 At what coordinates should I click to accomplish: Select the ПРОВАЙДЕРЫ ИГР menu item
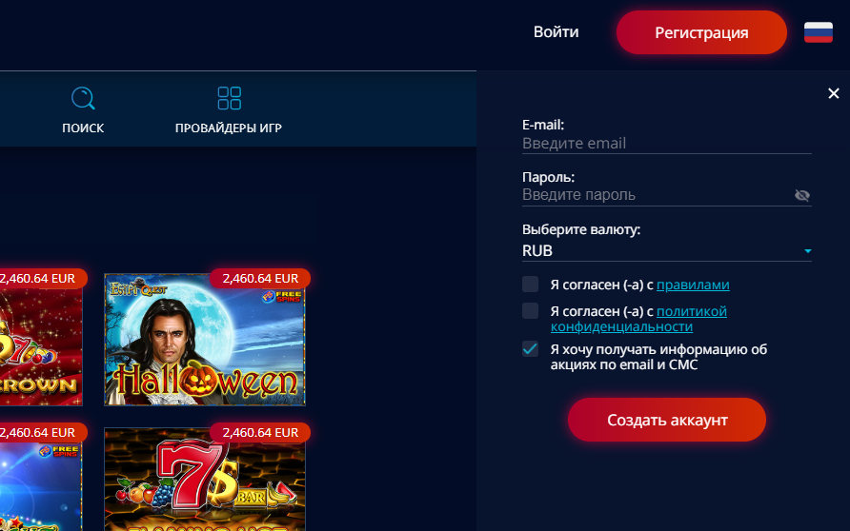pyautogui.click(x=228, y=128)
